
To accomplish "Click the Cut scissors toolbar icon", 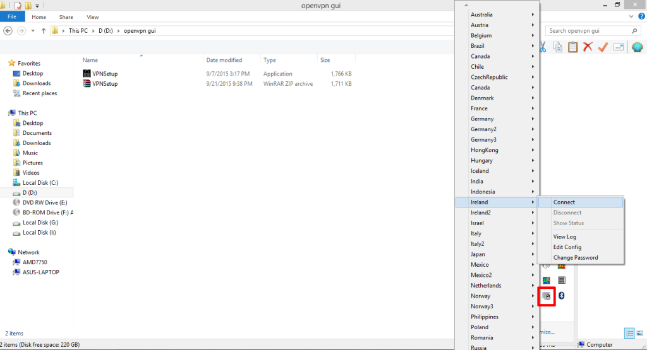I will [x=543, y=47].
